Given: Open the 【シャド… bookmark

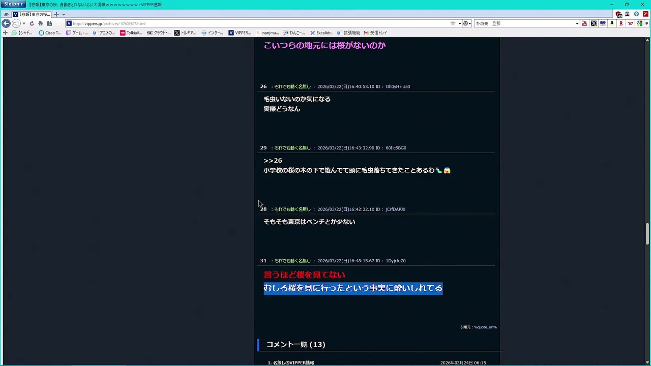Looking at the screenshot, I should point(22,33).
